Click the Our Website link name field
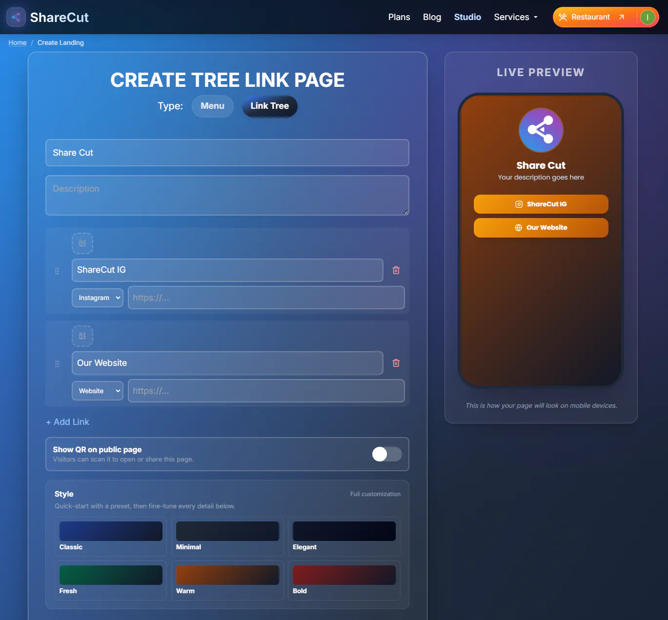The image size is (668, 620). [x=227, y=363]
